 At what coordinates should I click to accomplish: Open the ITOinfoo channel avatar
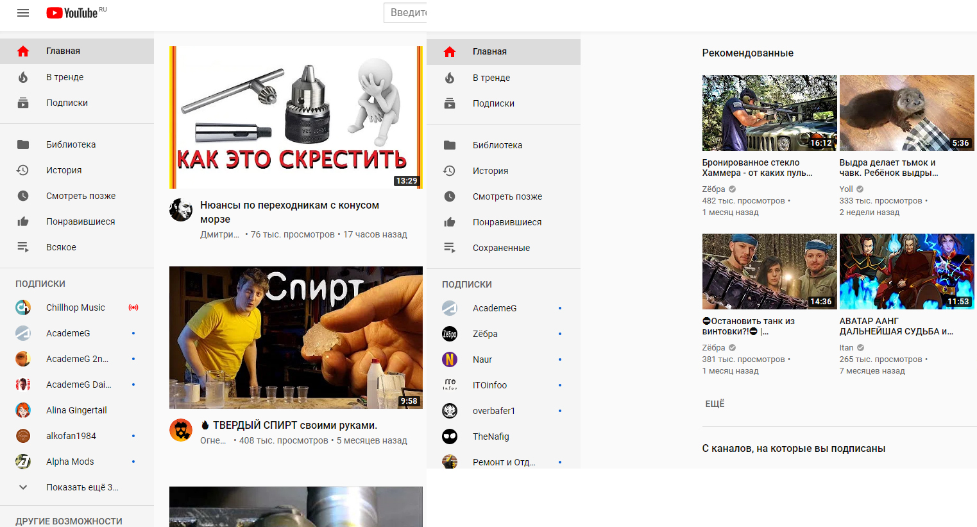click(x=450, y=385)
